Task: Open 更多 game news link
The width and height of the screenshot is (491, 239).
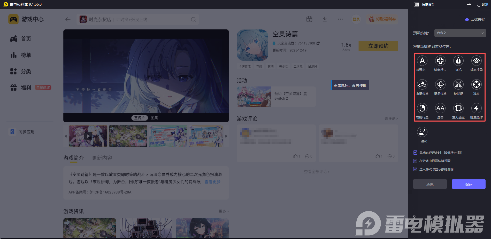Action: (224, 211)
